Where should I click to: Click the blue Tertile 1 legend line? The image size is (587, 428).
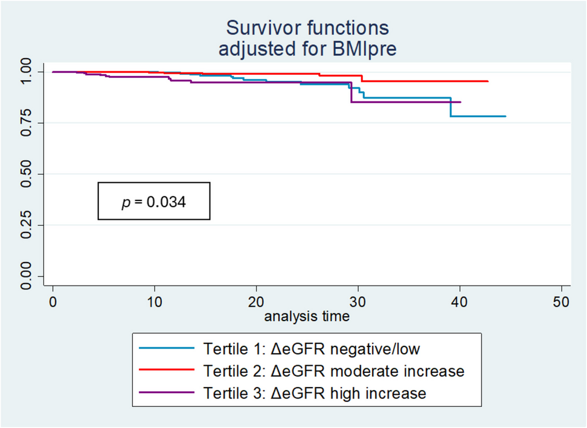167,348
